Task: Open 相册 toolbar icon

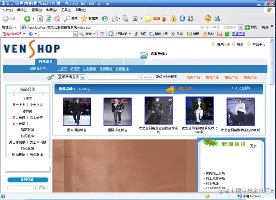Action: point(189,34)
